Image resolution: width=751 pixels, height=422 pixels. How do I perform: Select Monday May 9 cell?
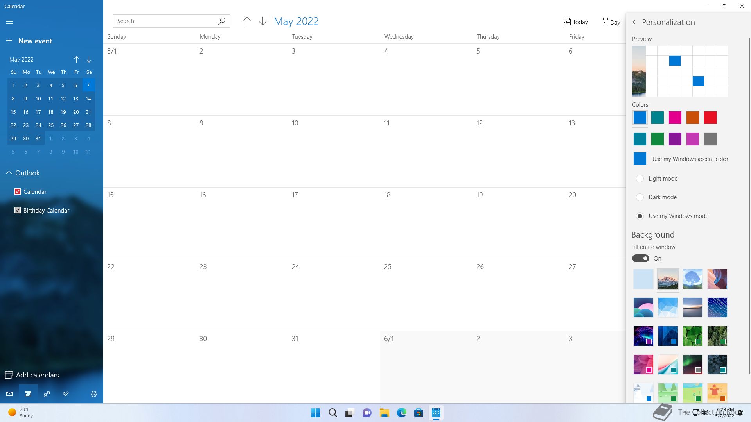point(241,151)
